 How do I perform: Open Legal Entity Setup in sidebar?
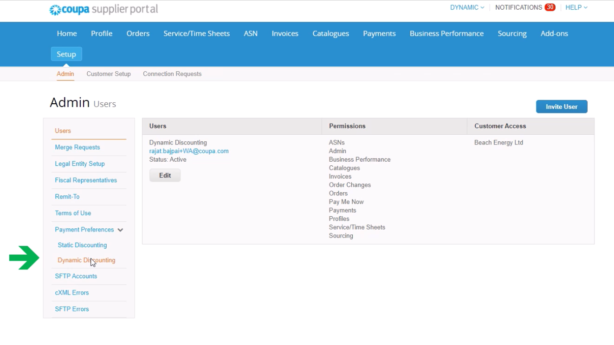tap(80, 163)
